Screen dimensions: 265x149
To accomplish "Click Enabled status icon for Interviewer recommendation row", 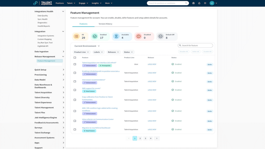I will 173,81.
